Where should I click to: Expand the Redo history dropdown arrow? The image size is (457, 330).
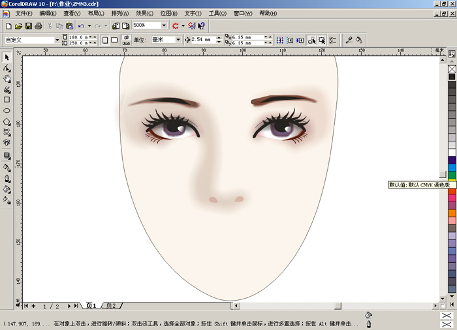coord(106,26)
